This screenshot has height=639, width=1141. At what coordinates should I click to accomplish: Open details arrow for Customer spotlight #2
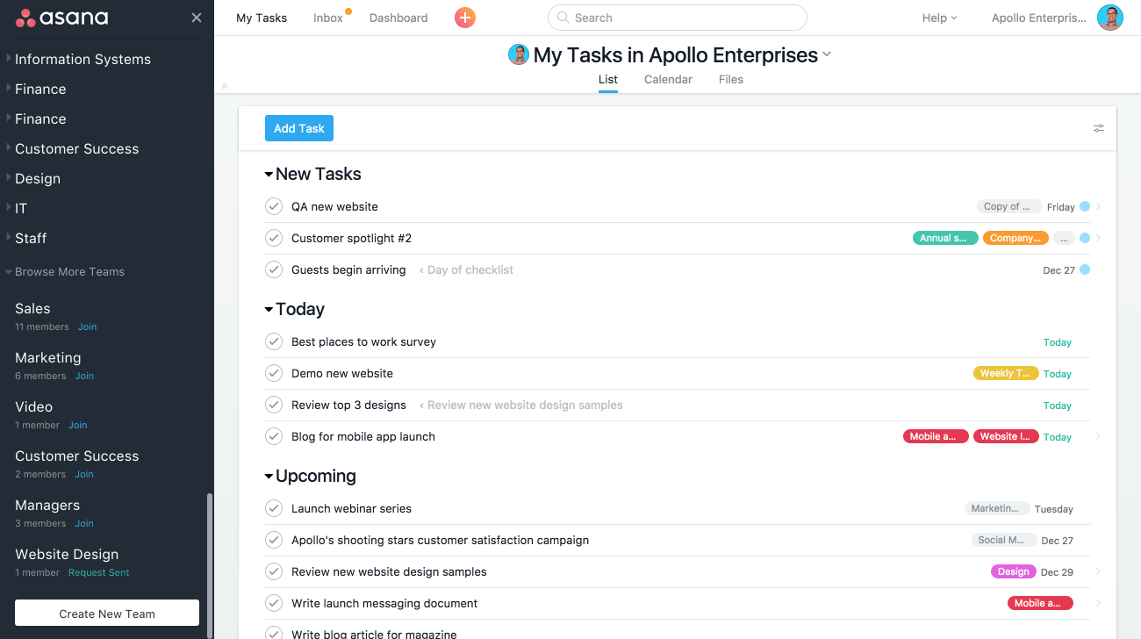click(1098, 238)
